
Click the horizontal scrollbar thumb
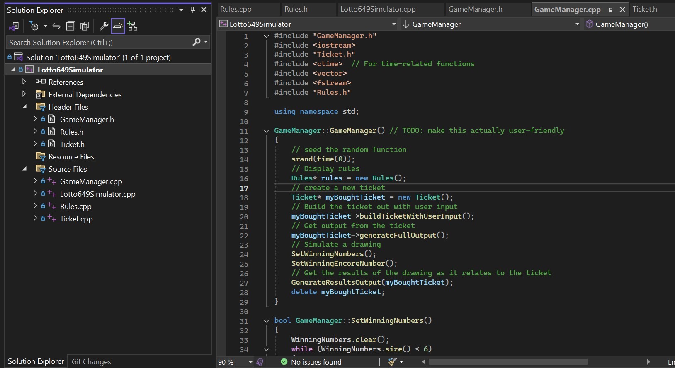point(508,362)
